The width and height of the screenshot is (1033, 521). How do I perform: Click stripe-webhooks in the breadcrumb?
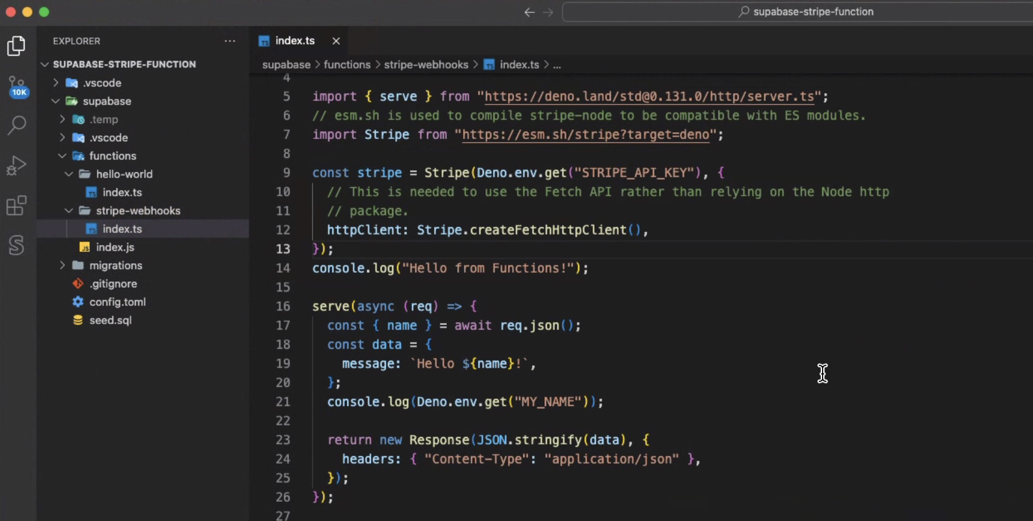coord(426,65)
